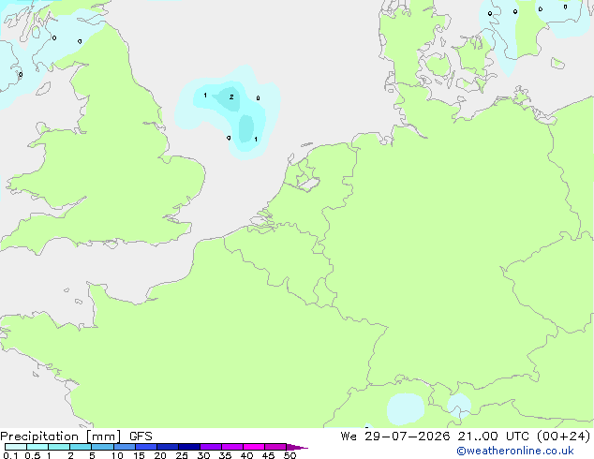Click the date text '29-07-2026'
This screenshot has height=459, width=594.
click(408, 437)
